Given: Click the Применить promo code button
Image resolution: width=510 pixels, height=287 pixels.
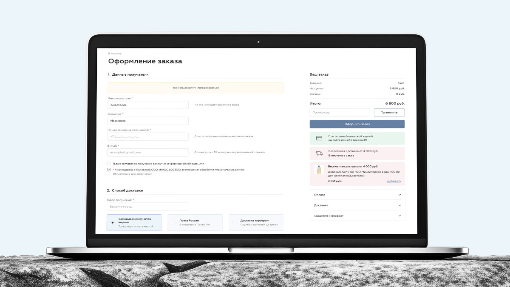Looking at the screenshot, I should click(x=389, y=113).
